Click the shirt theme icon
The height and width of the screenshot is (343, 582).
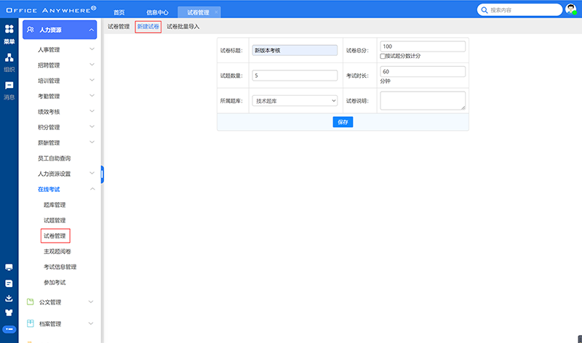coord(9,313)
